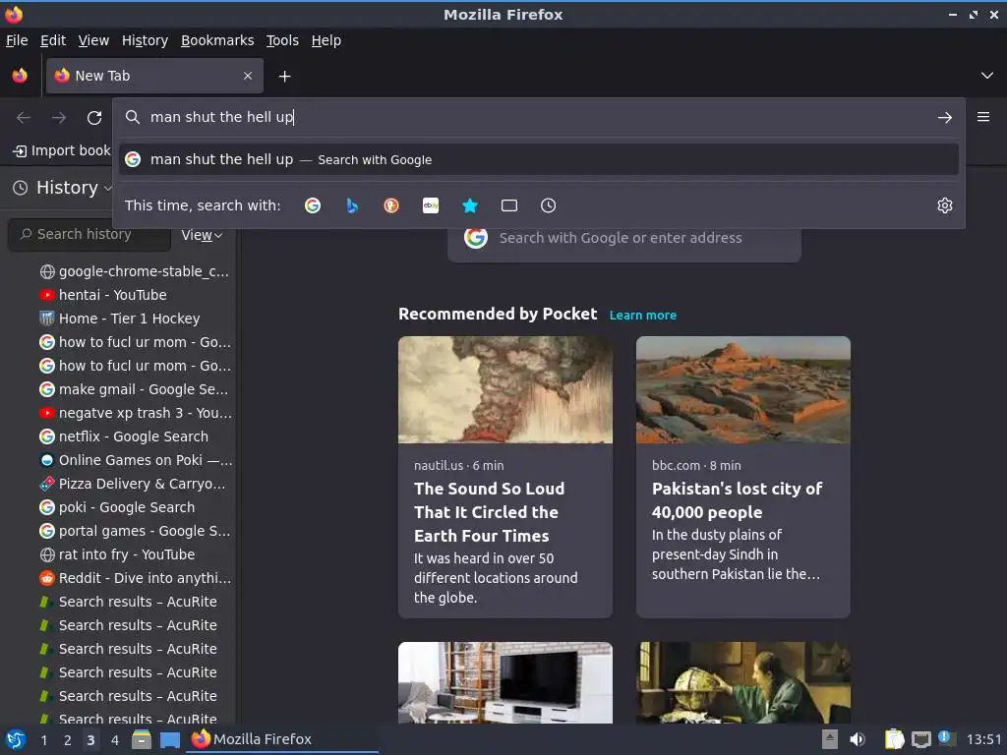The height and width of the screenshot is (755, 1007).
Task: Open the Bookmarks menu
Action: [217, 40]
